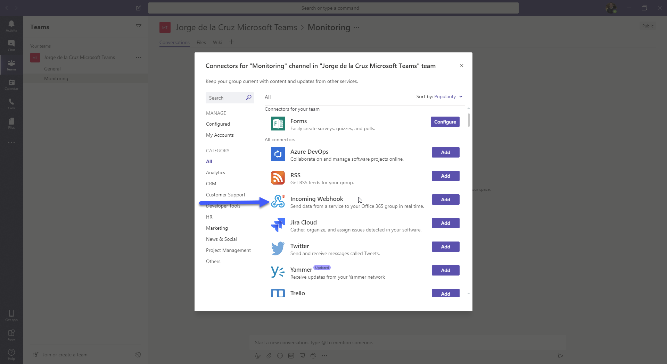Select the Marketing category
667x364 pixels.
coord(217,228)
